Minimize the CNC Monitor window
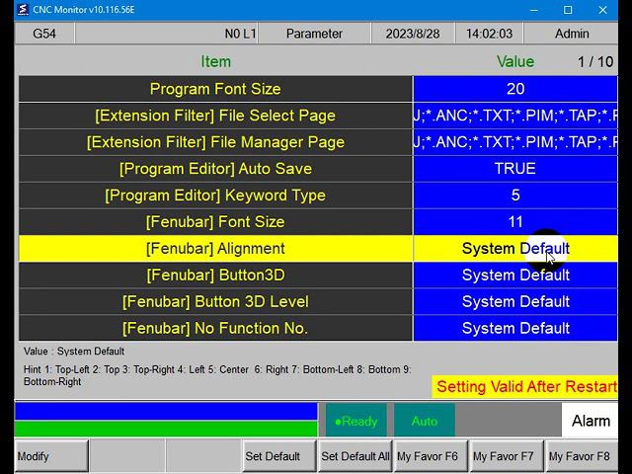The width and height of the screenshot is (632, 474). pyautogui.click(x=533, y=10)
